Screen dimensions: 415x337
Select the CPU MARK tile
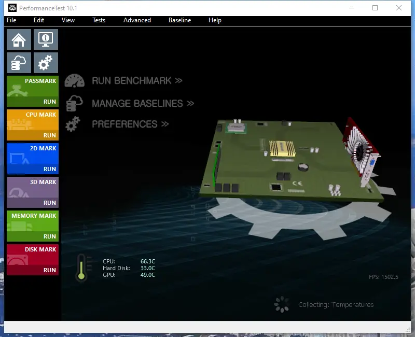pyautogui.click(x=33, y=120)
